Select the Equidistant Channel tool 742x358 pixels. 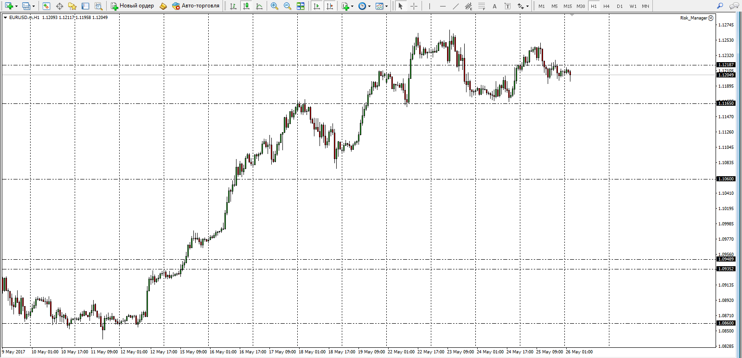tap(468, 6)
